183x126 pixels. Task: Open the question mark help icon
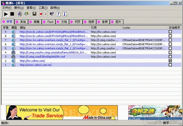pos(58,14)
